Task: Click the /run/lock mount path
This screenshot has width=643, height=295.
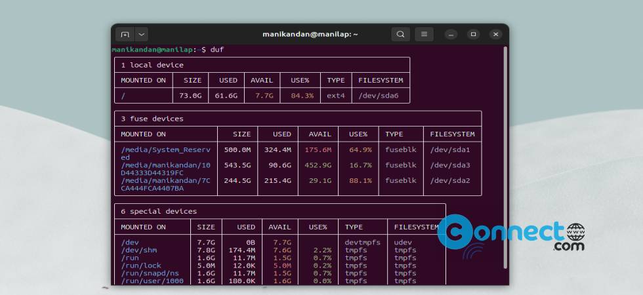Action: pos(141,265)
